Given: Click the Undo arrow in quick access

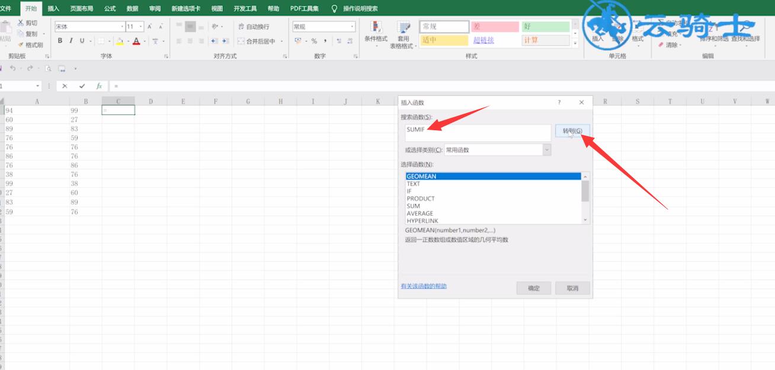Looking at the screenshot, I should tap(12, 69).
